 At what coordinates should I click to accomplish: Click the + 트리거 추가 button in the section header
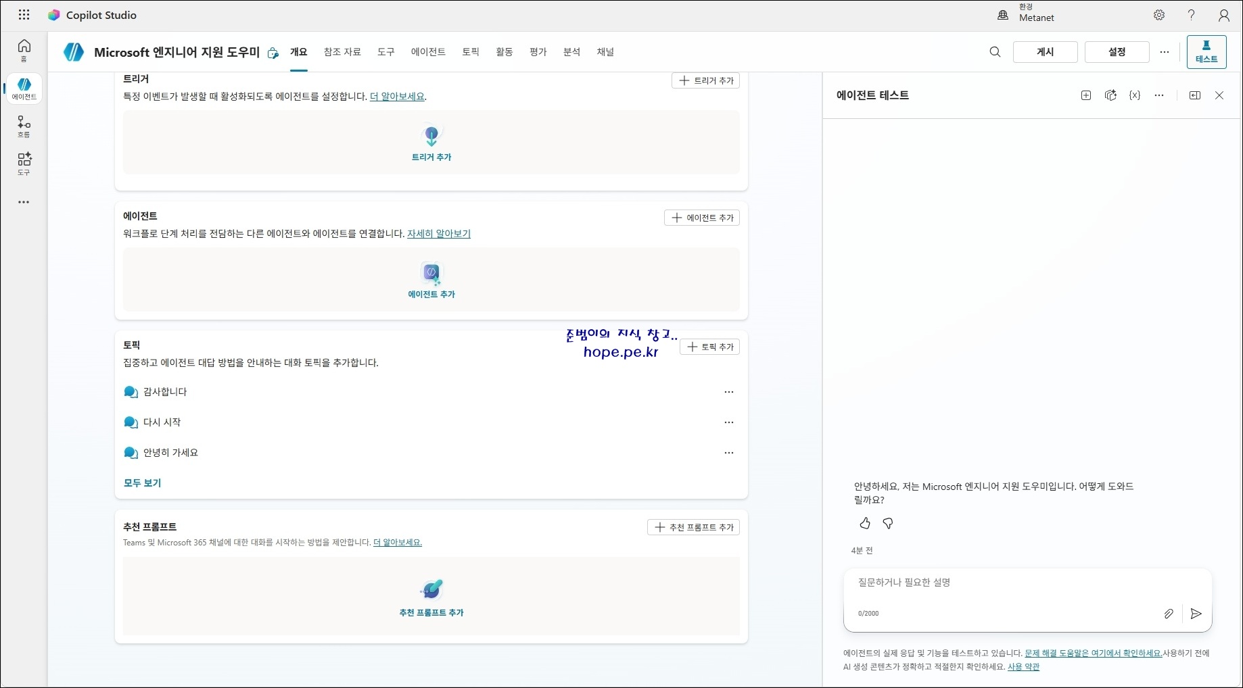705,80
